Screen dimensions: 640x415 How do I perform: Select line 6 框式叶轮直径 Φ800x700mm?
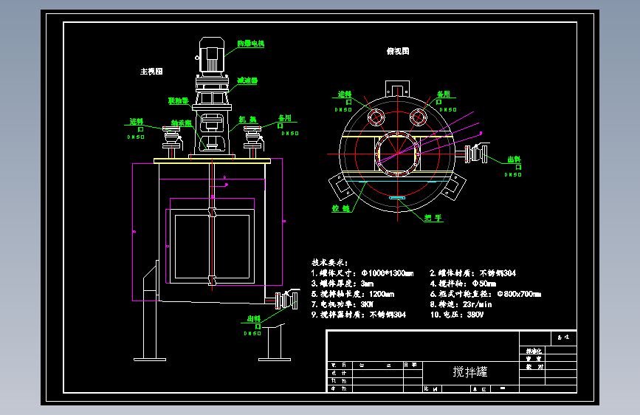tap(485, 294)
